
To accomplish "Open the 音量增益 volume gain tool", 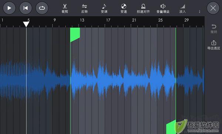I will (163, 8).
